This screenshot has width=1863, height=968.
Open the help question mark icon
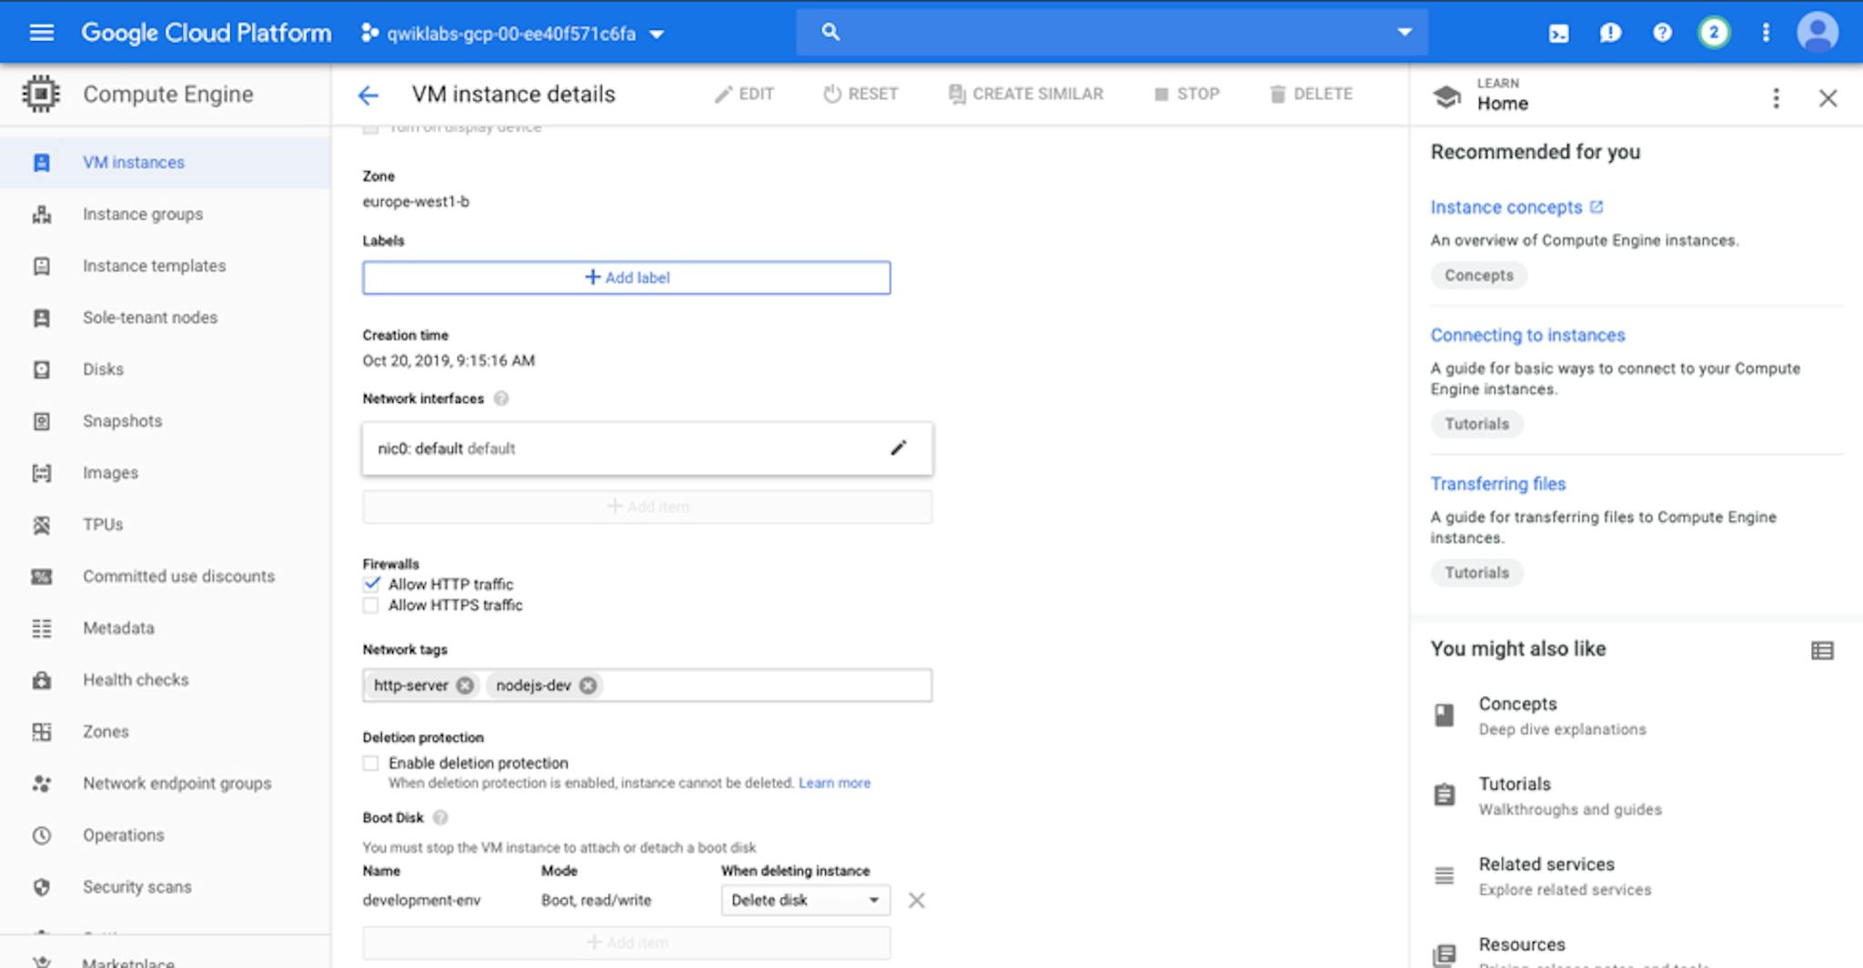1662,33
